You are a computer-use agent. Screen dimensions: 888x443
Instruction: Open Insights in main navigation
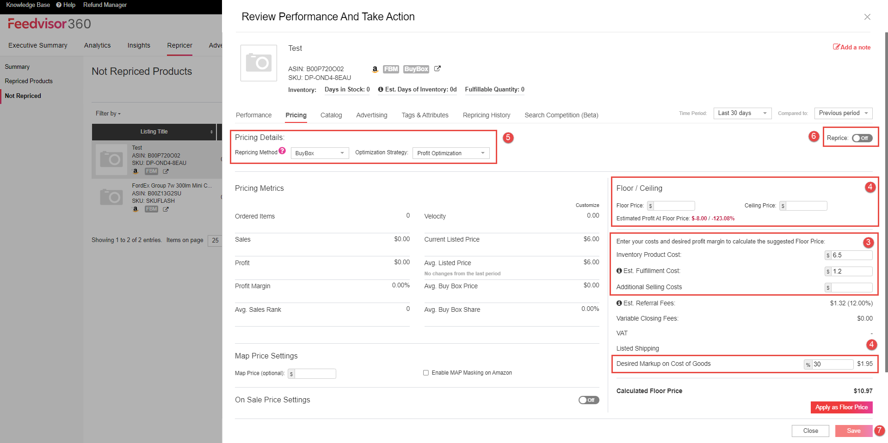point(139,45)
